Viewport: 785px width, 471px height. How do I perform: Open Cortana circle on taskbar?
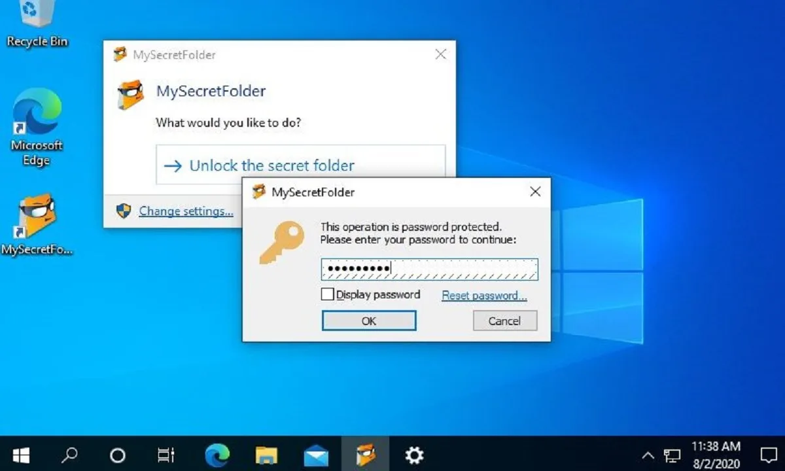point(117,455)
